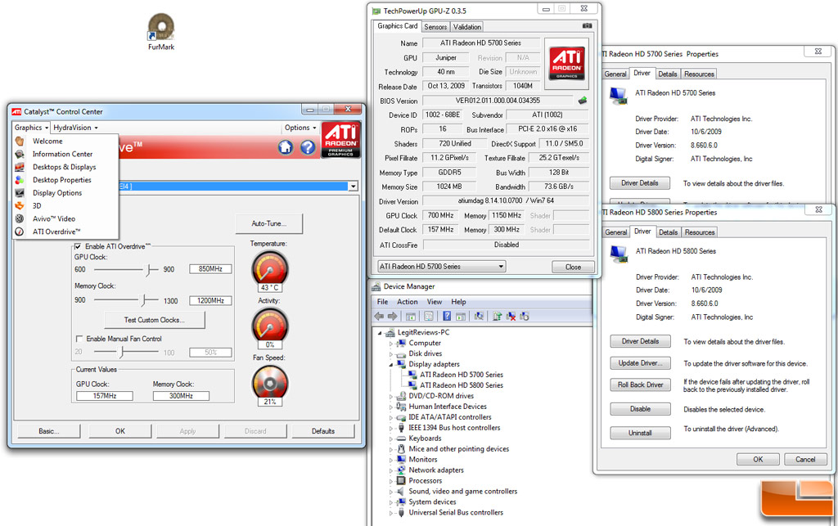
Task: Click the Catalyst Control Center home icon
Action: coord(286,147)
